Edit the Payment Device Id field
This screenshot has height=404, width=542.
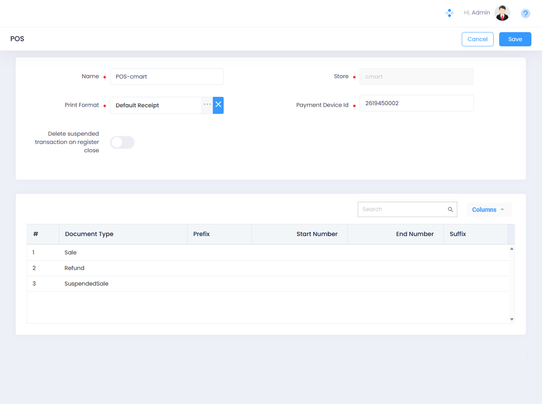416,103
